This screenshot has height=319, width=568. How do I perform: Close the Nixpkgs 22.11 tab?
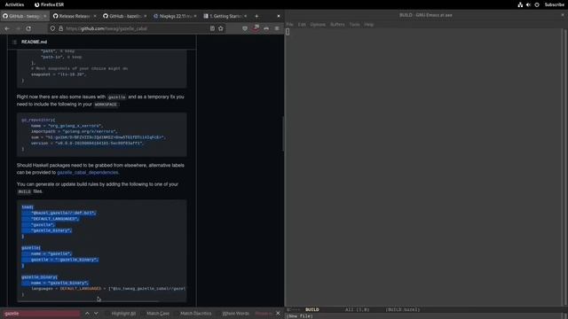[x=195, y=16]
